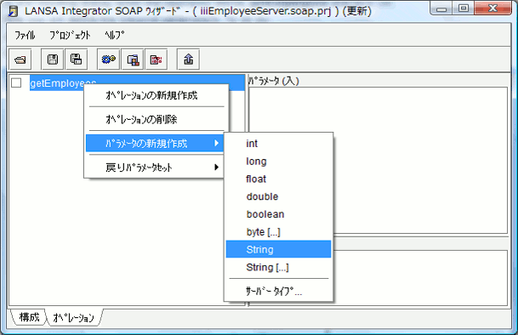Image resolution: width=518 pixels, height=335 pixels.
Task: Close the SOAP wizard window
Action: pos(492,9)
